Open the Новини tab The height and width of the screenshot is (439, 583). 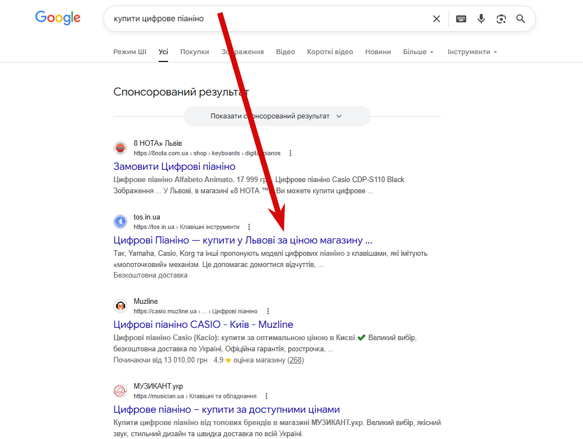click(377, 52)
